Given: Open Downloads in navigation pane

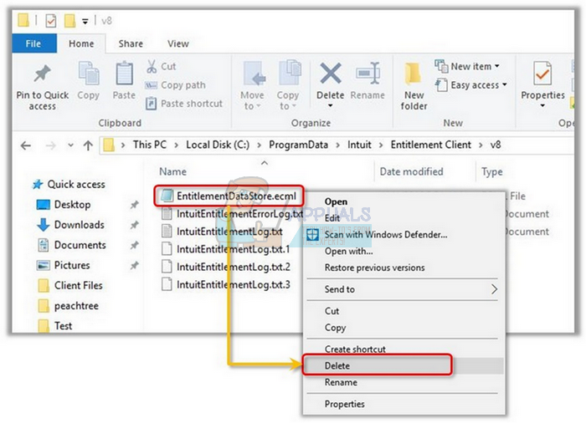Looking at the screenshot, I should coord(70,225).
